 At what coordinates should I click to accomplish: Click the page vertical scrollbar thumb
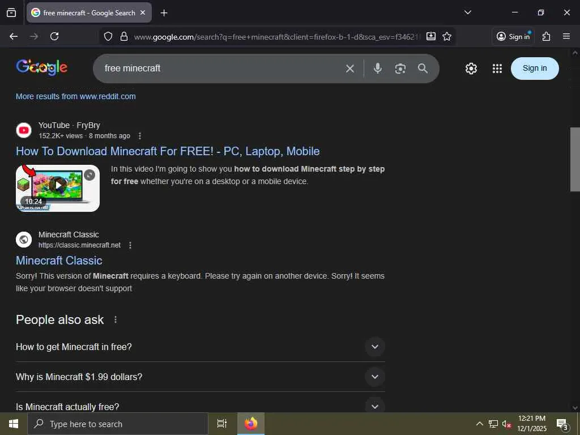pyautogui.click(x=575, y=159)
